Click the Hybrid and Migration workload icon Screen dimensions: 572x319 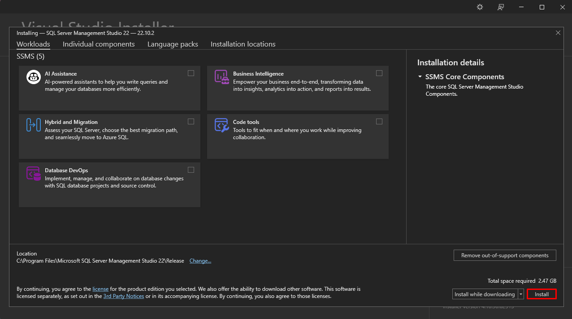[34, 125]
